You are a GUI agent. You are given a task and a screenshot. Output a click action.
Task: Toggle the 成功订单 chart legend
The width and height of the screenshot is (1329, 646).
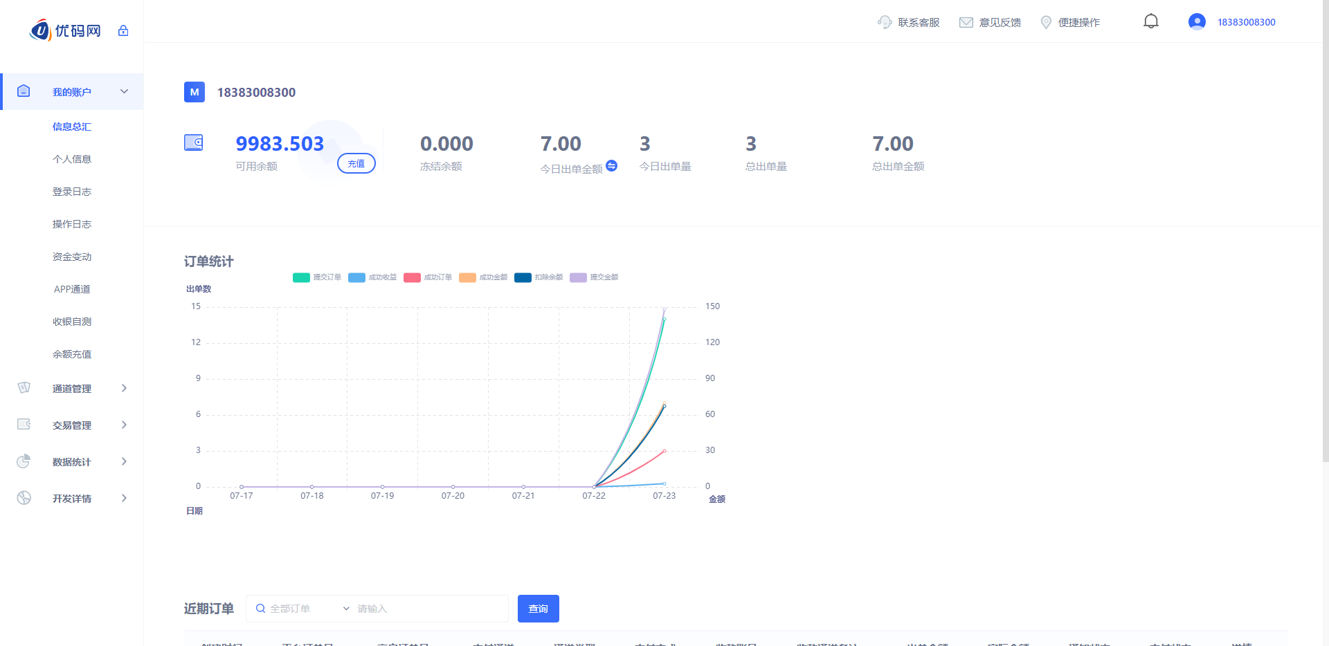(428, 277)
